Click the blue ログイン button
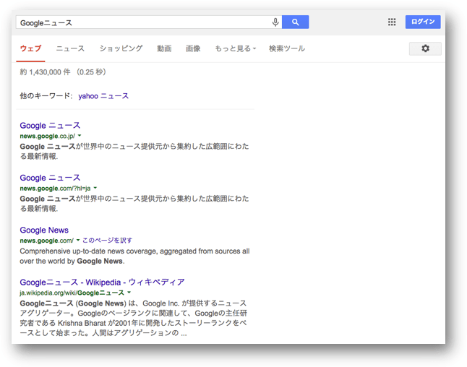This screenshot has height=367, width=467. (423, 22)
